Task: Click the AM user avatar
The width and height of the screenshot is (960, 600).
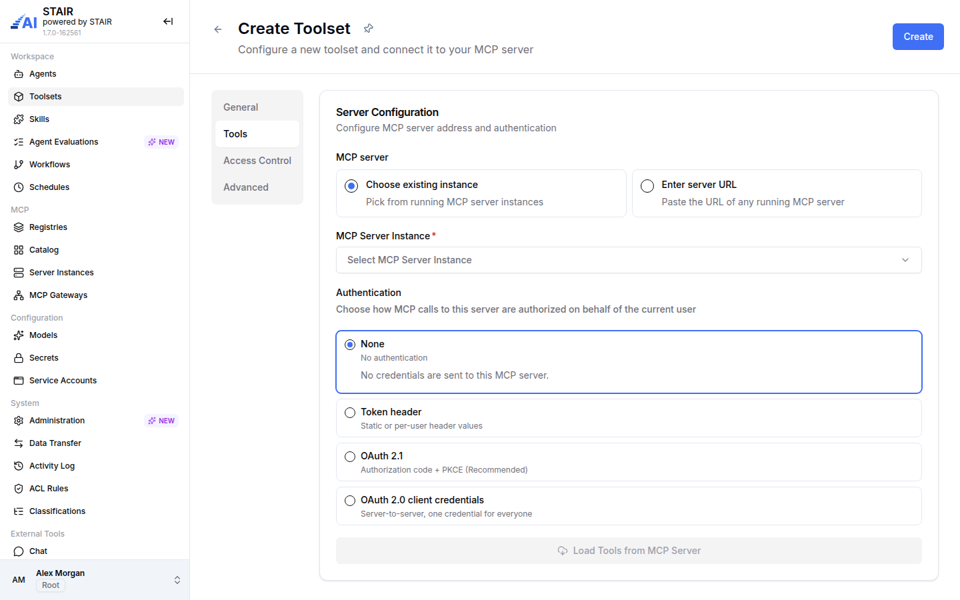Action: 19,580
